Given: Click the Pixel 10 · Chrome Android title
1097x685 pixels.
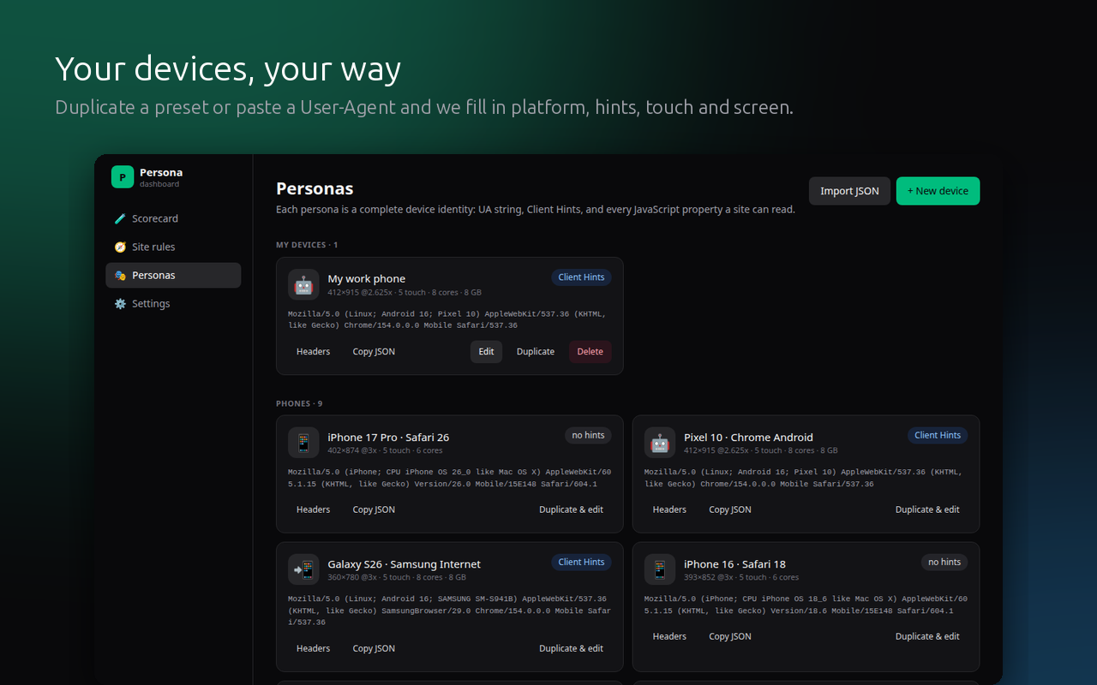Looking at the screenshot, I should point(748,437).
